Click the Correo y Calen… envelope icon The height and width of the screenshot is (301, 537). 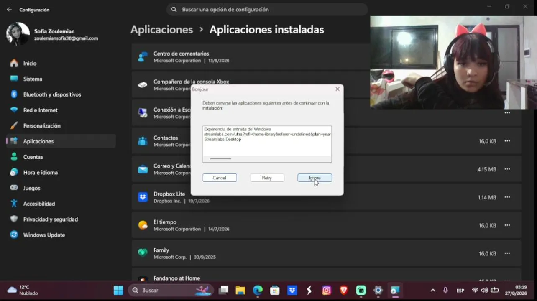tap(143, 169)
